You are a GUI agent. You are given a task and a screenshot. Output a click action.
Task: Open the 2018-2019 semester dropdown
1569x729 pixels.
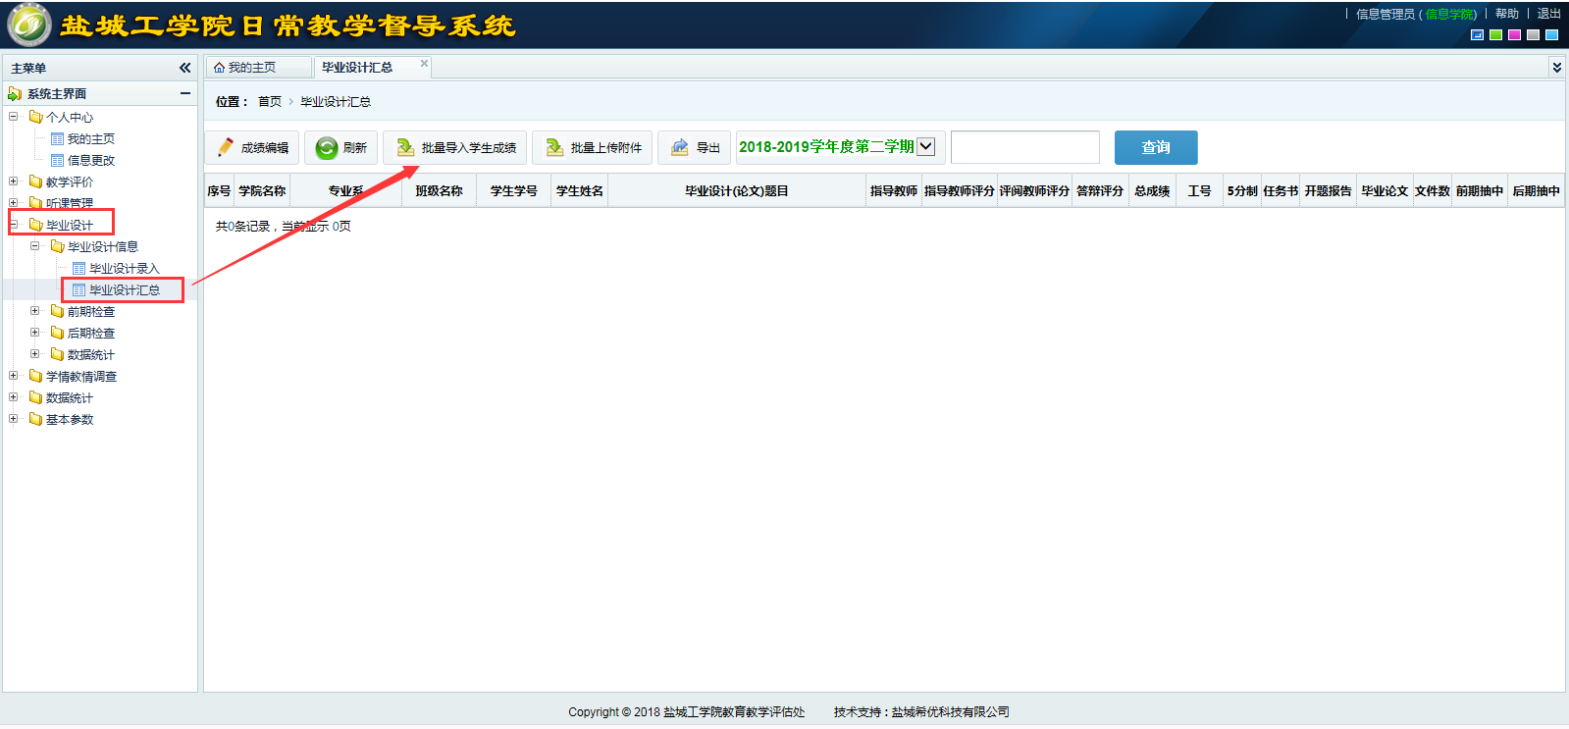(925, 147)
